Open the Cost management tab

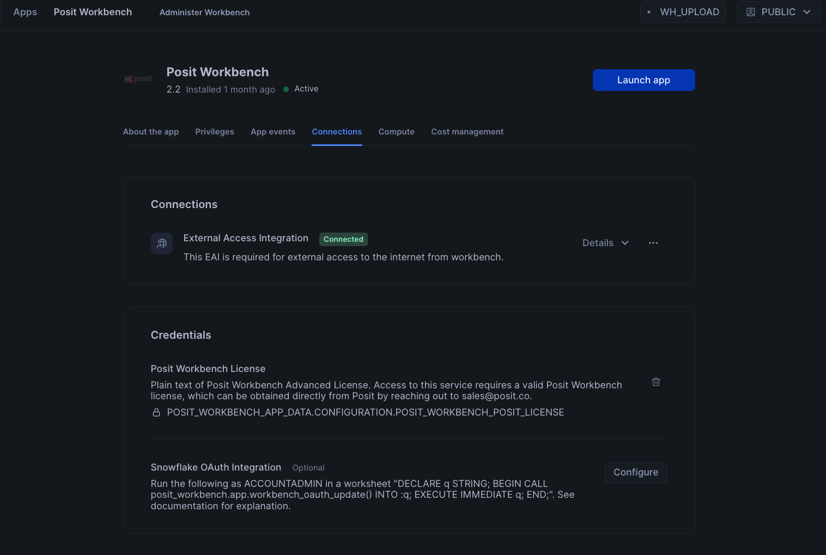pos(467,132)
